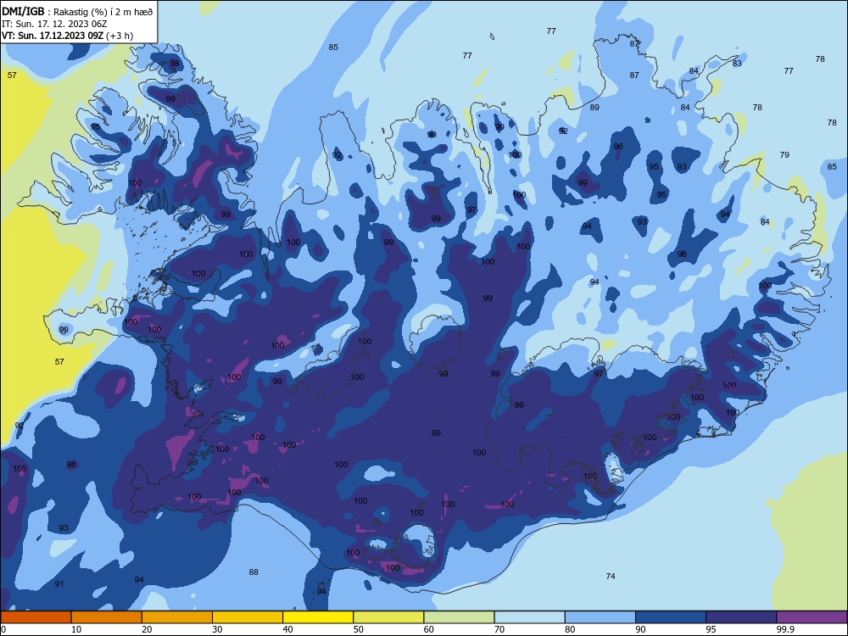This screenshot has height=636, width=848.
Task: Click the navy 95–99.9 legend swatch
Action: (741, 617)
